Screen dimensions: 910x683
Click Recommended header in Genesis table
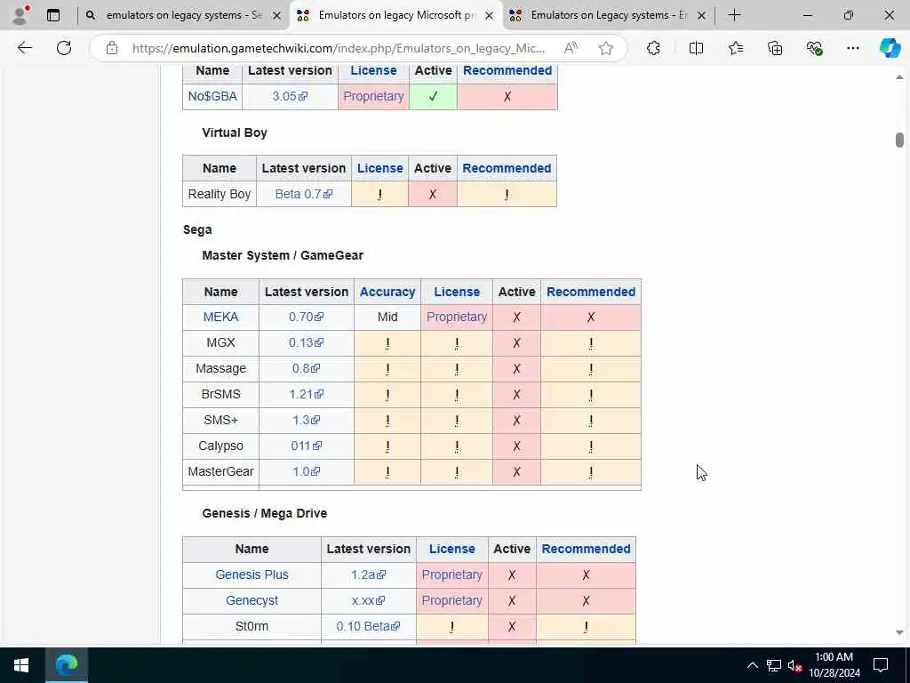pyautogui.click(x=586, y=549)
